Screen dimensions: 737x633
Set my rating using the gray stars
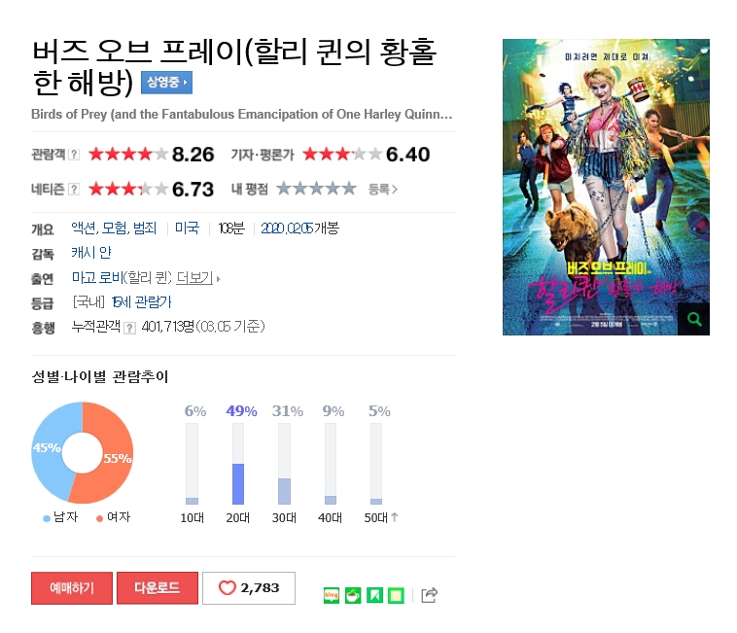316,189
